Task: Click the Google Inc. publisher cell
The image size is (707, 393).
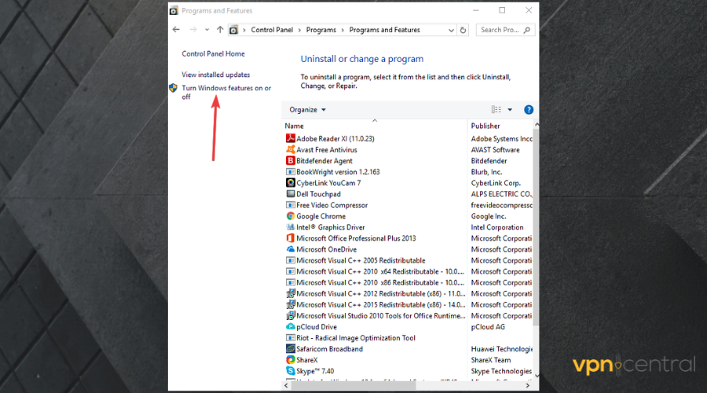Action: click(489, 216)
